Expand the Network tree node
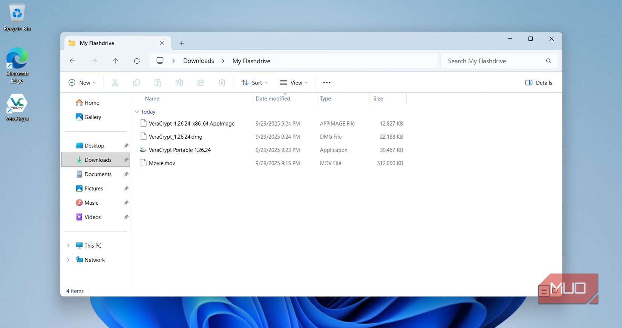The height and width of the screenshot is (328, 622). click(68, 260)
